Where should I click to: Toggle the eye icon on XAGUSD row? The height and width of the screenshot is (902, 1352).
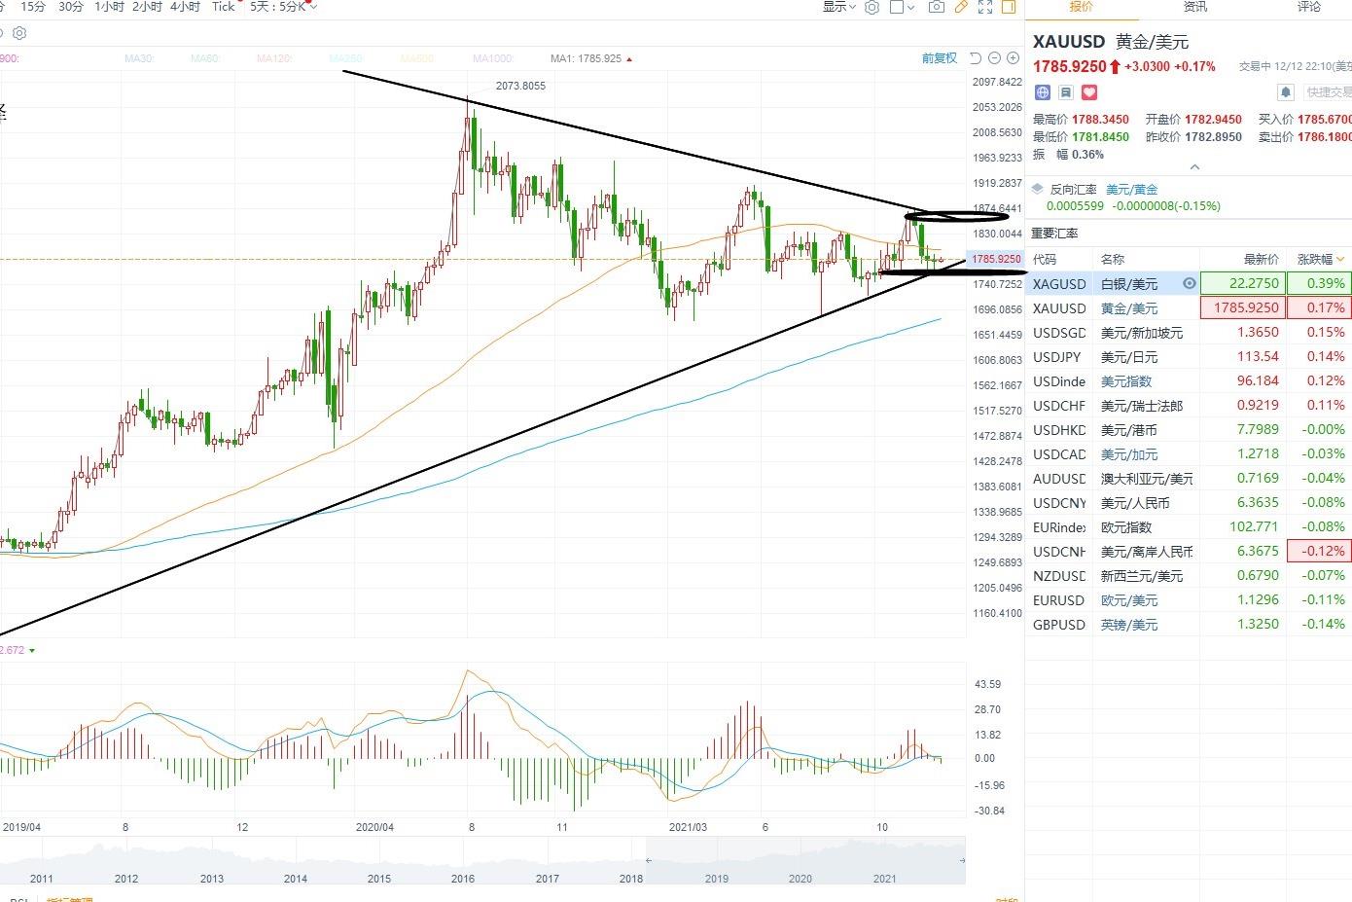coord(1189,283)
